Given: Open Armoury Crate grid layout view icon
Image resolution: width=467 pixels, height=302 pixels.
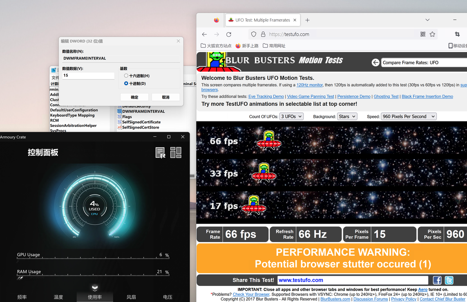Looking at the screenshot, I should (176, 152).
